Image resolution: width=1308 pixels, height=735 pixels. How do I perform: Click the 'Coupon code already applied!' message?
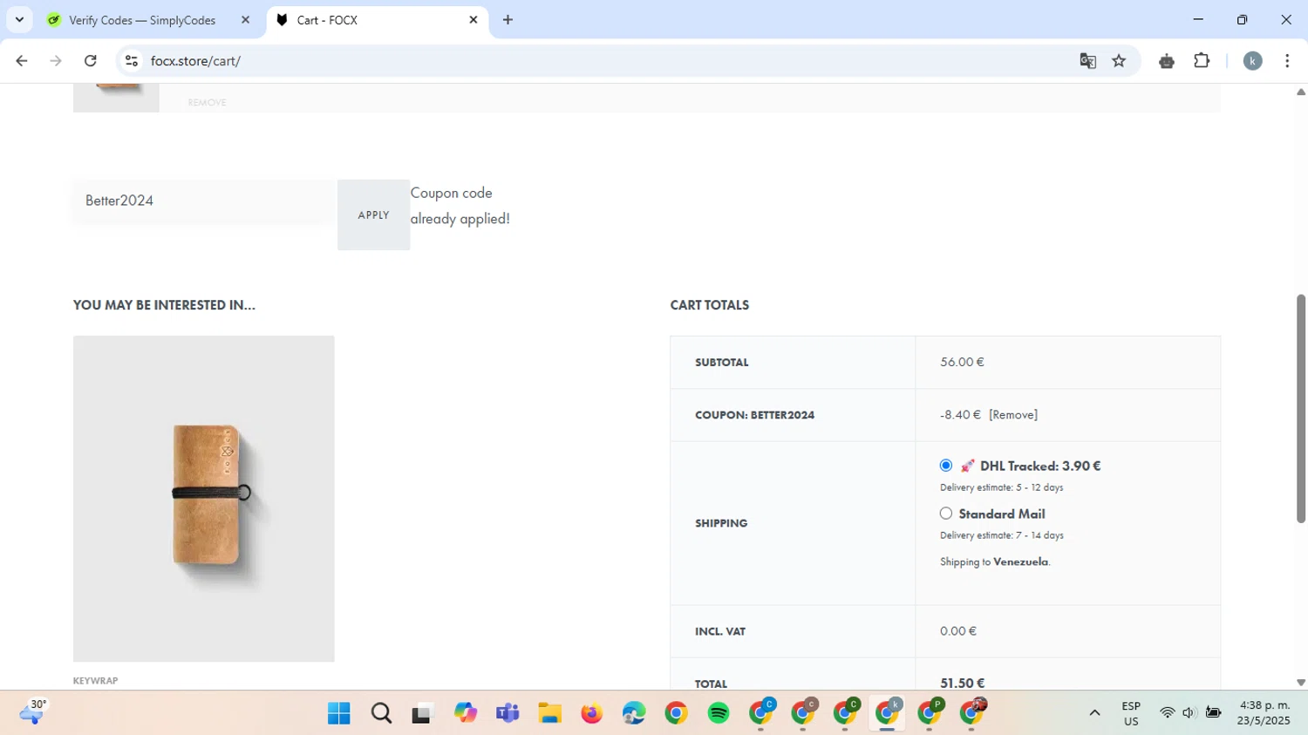click(x=460, y=206)
